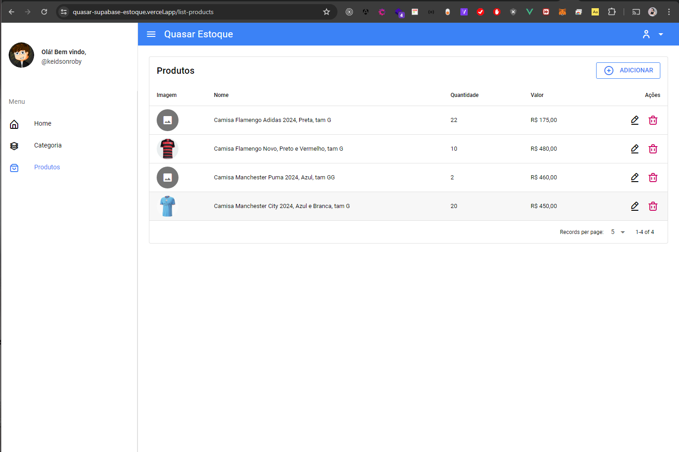679x452 pixels.
Task: Click the edit pencil for Camisa Manchester City
Action: [635, 206]
